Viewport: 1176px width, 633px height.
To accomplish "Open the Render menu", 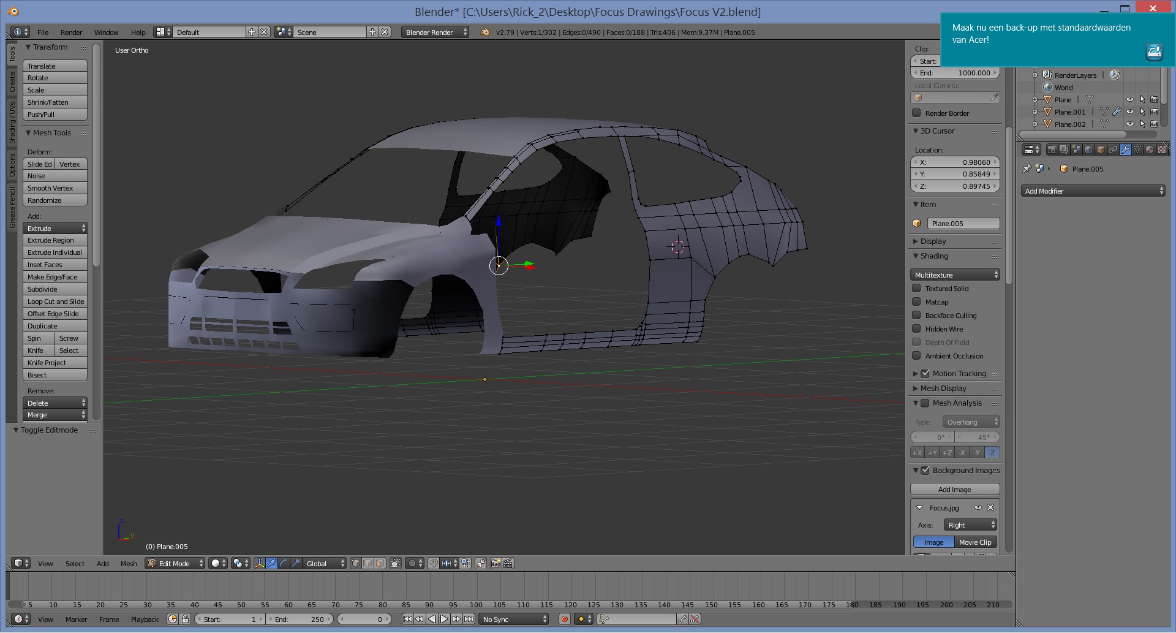I will tap(71, 32).
